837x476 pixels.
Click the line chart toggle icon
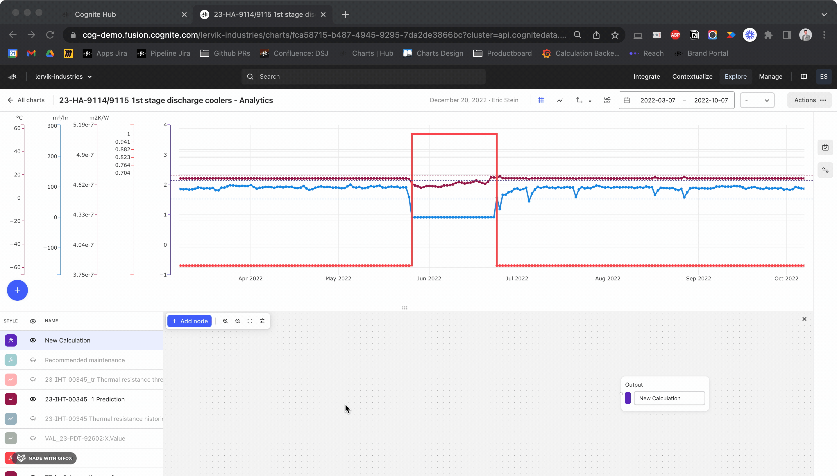click(560, 100)
